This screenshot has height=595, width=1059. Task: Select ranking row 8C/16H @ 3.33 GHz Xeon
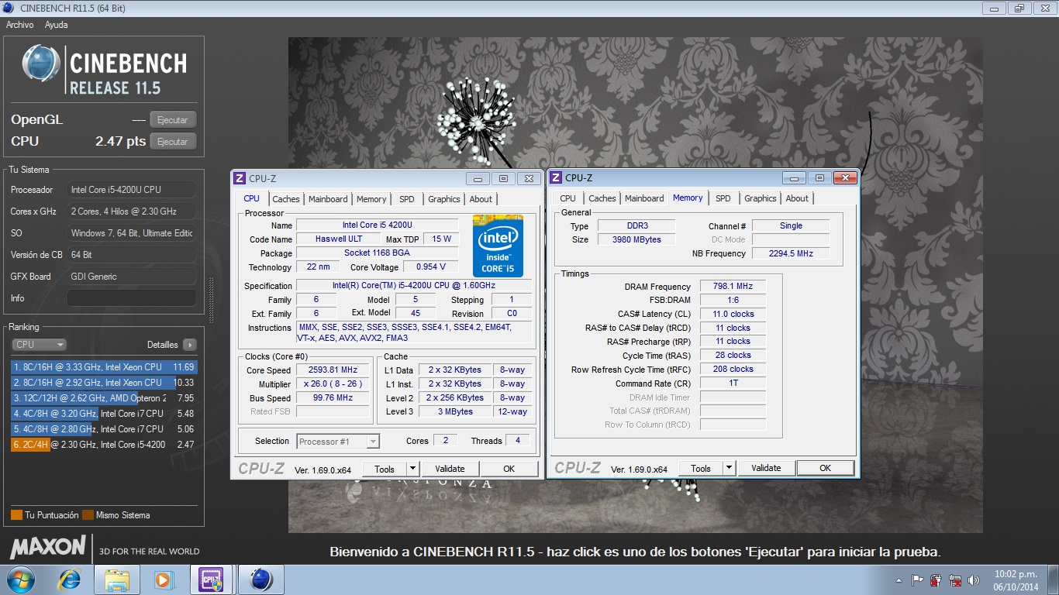[103, 367]
